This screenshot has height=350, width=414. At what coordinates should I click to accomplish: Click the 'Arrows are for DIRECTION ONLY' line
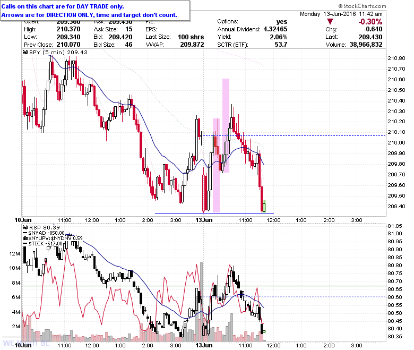point(89,15)
